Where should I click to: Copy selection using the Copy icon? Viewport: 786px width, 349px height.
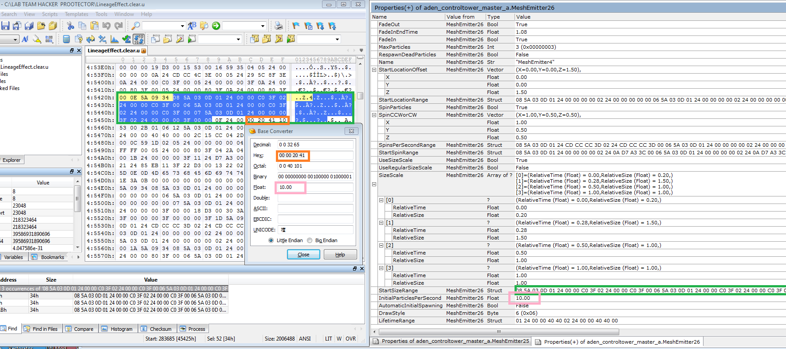[82, 26]
